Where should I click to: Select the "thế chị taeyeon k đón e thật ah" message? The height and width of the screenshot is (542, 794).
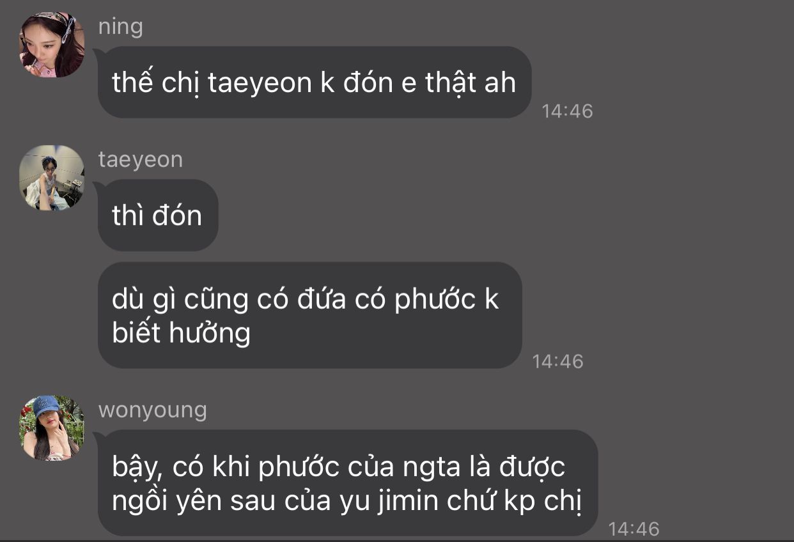tap(315, 82)
